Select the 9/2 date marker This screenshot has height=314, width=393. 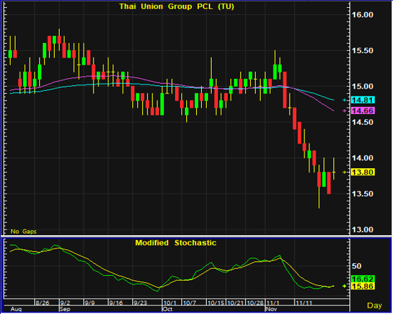(x=65, y=303)
